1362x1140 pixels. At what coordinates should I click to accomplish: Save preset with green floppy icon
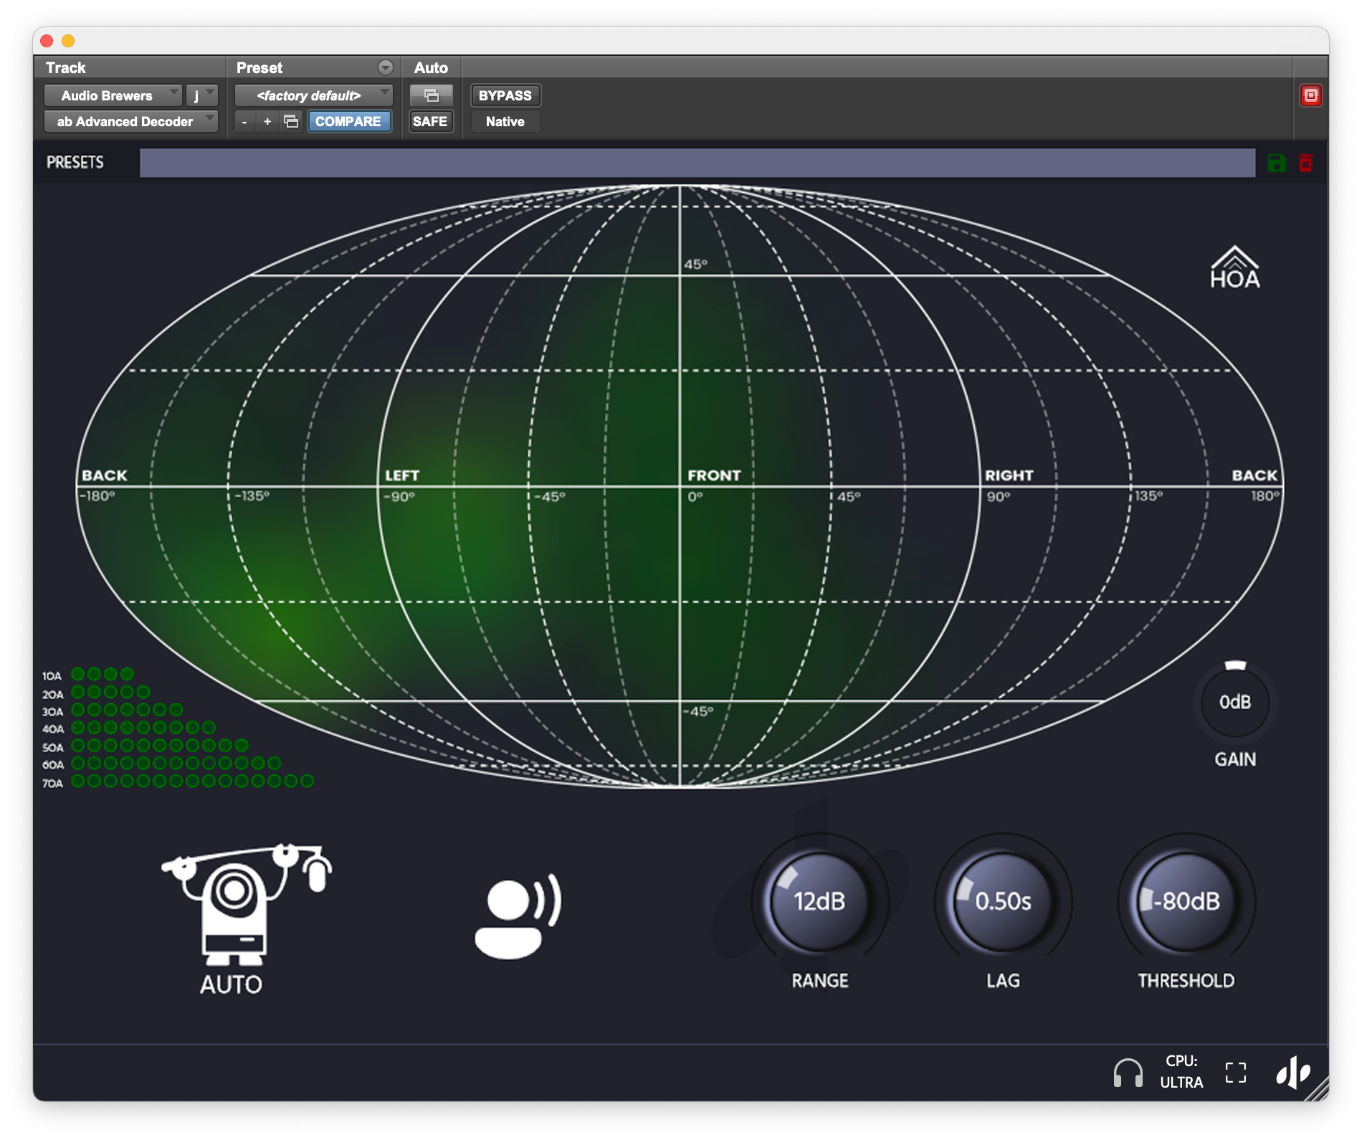point(1276,163)
